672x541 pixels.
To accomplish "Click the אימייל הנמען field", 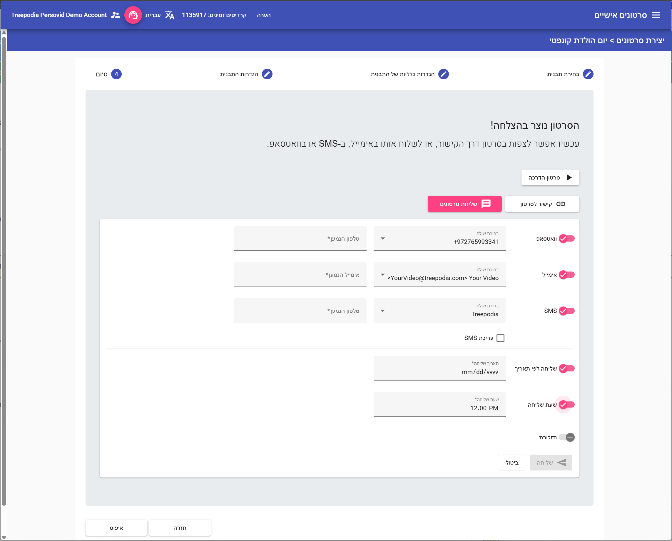I will coord(300,274).
